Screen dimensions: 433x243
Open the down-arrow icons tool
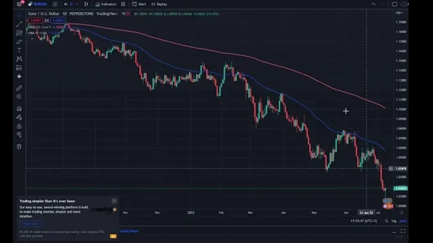click(x=19, y=77)
